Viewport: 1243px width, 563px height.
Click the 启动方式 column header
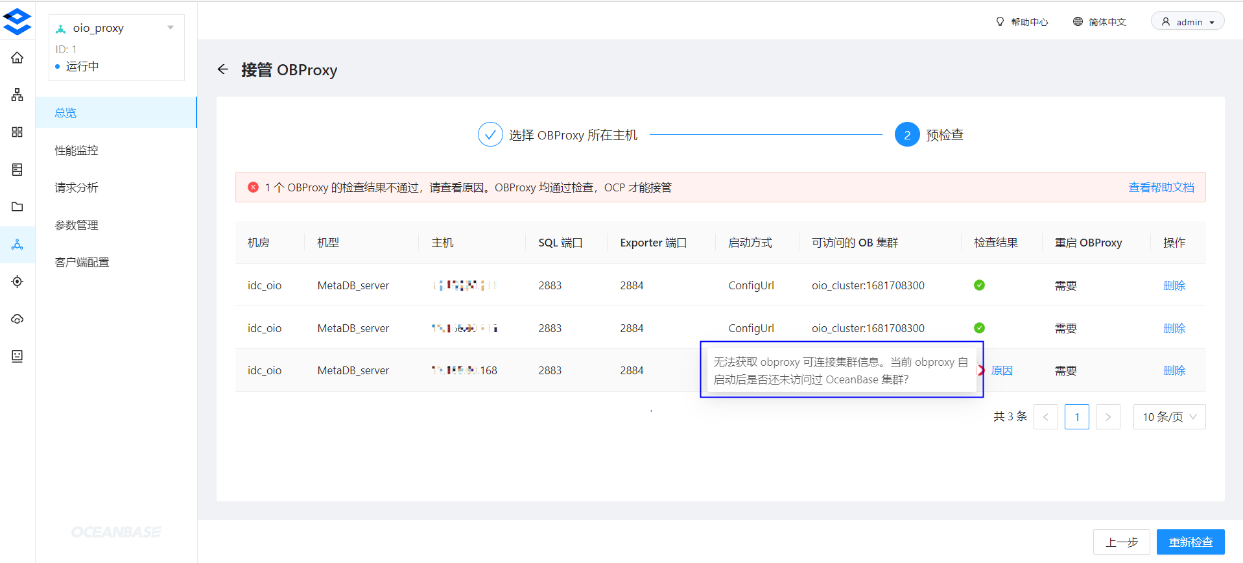tap(750, 243)
